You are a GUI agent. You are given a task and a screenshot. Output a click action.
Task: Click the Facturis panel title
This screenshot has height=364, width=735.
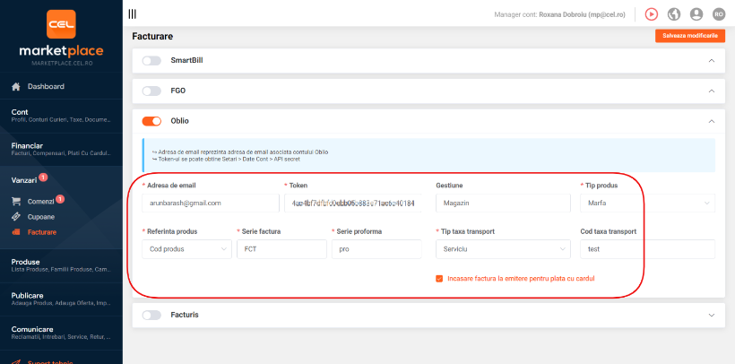tap(185, 316)
